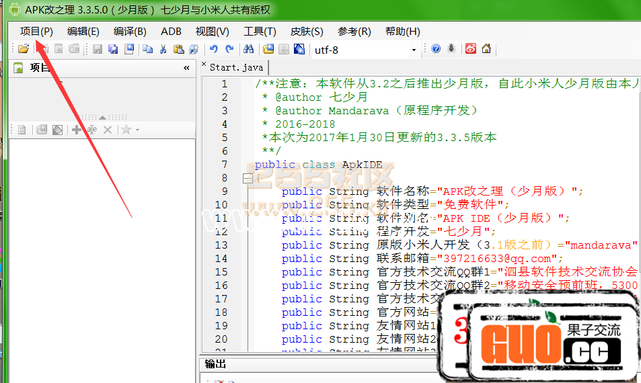Click the disabled third icon in the top toolbar
The width and height of the screenshot is (641, 383).
click(x=59, y=49)
